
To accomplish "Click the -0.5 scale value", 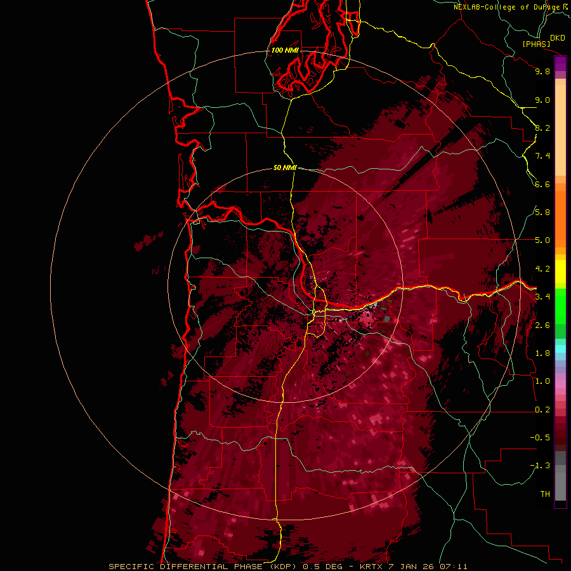I will 540,438.
